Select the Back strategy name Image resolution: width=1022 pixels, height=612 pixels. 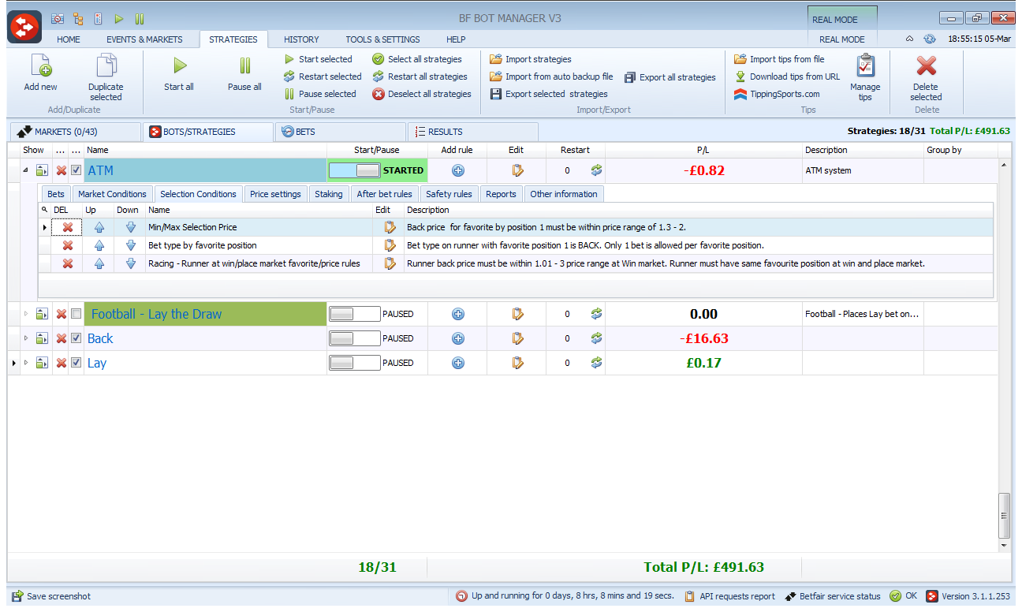(x=100, y=338)
